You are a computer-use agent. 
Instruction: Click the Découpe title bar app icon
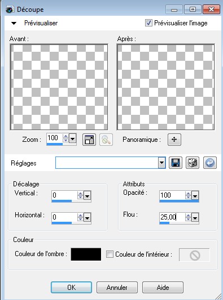coord(10,10)
